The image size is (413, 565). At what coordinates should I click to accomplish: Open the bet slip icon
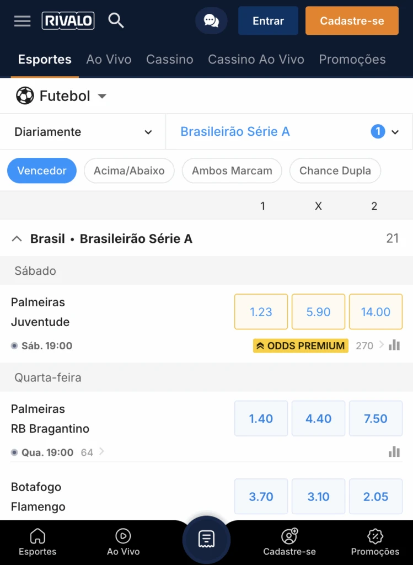click(x=206, y=539)
